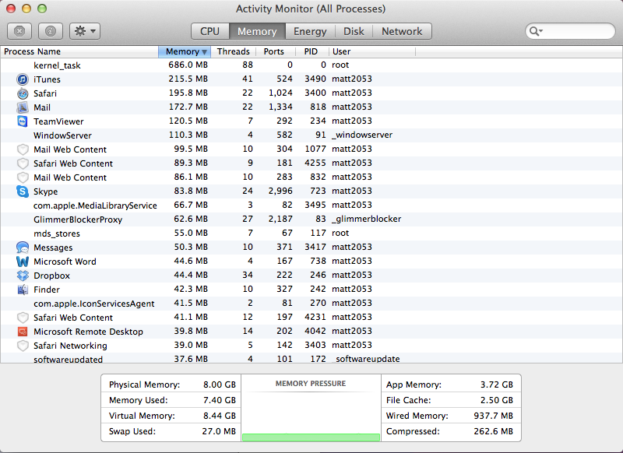Viewport: 623px width, 453px height.
Task: Select com.apple.IconServicesAgent process
Action: (x=93, y=304)
